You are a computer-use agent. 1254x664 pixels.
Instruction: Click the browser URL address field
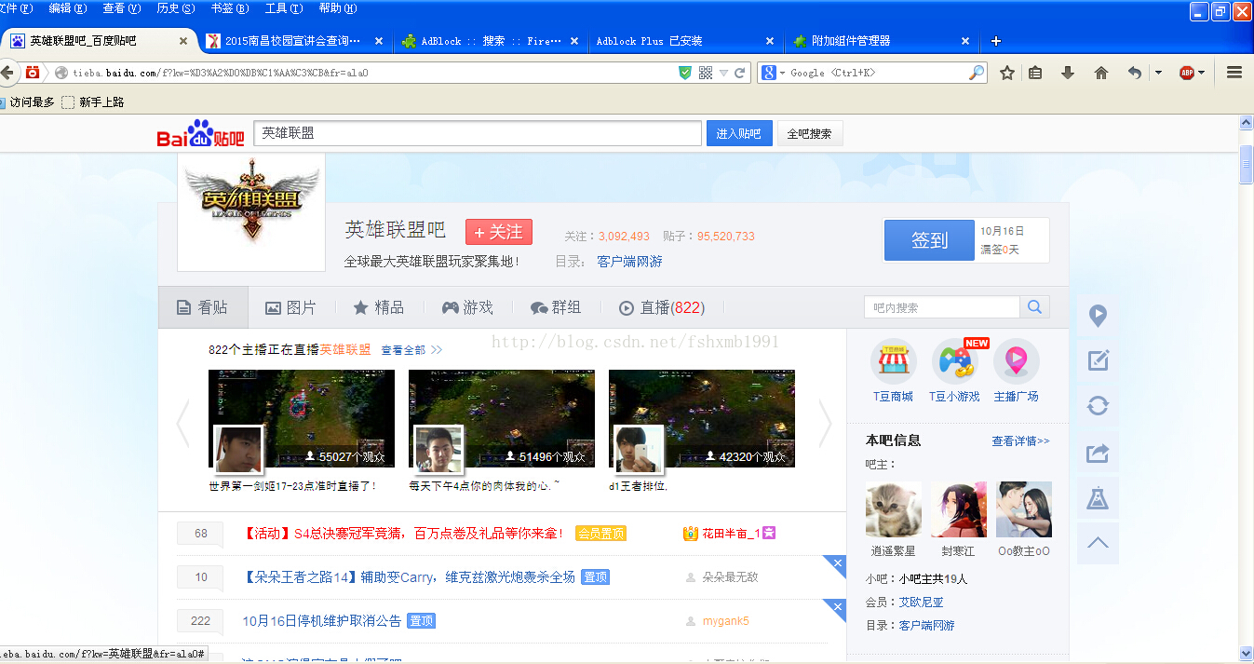(372, 73)
